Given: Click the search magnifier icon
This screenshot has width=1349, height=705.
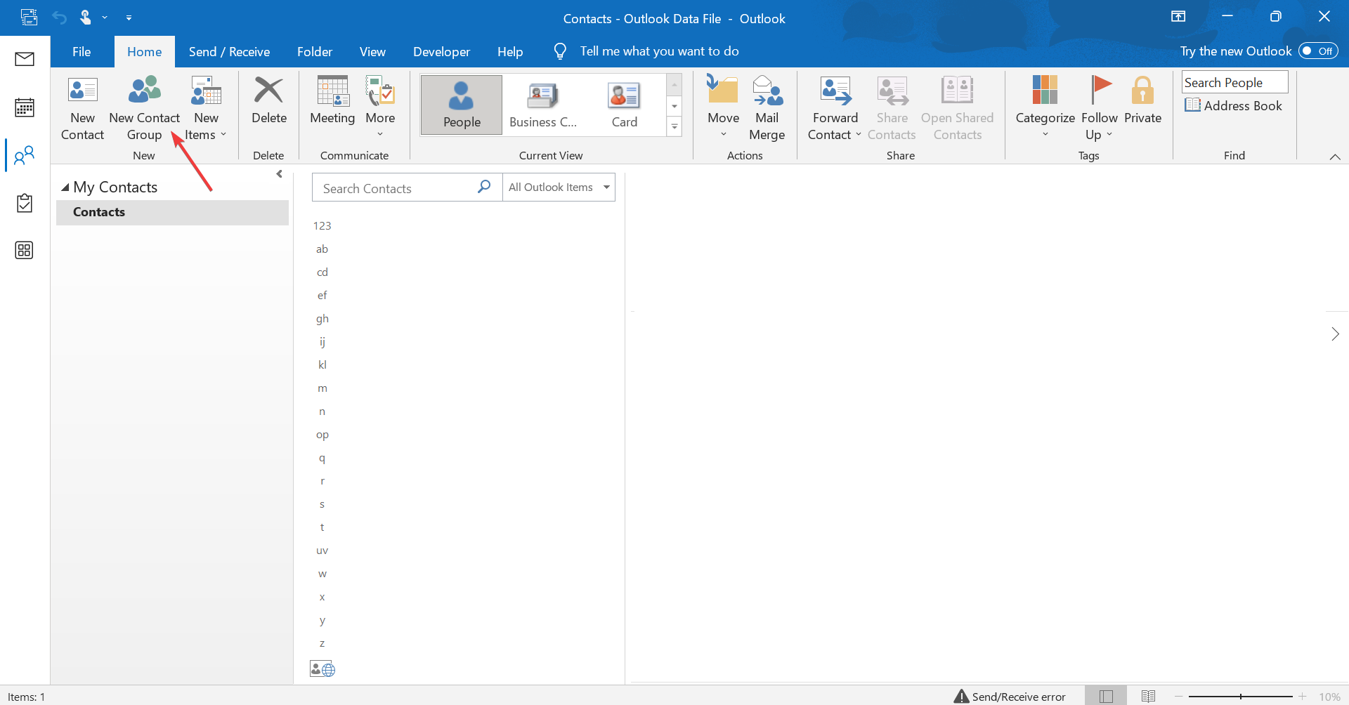Looking at the screenshot, I should click(484, 187).
